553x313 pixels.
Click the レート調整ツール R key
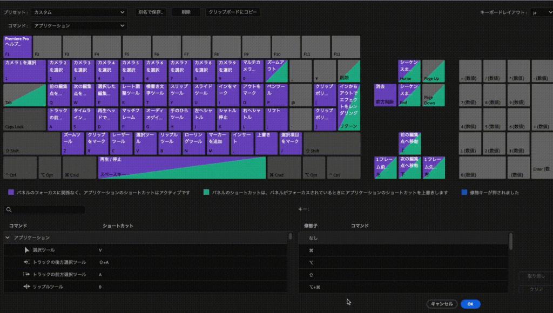click(x=131, y=95)
